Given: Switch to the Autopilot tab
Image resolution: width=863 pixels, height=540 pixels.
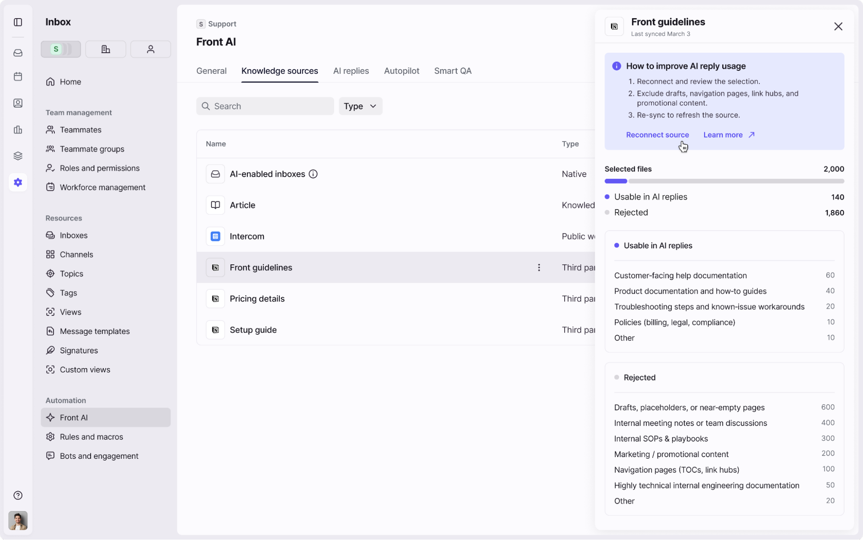Looking at the screenshot, I should click(x=401, y=71).
